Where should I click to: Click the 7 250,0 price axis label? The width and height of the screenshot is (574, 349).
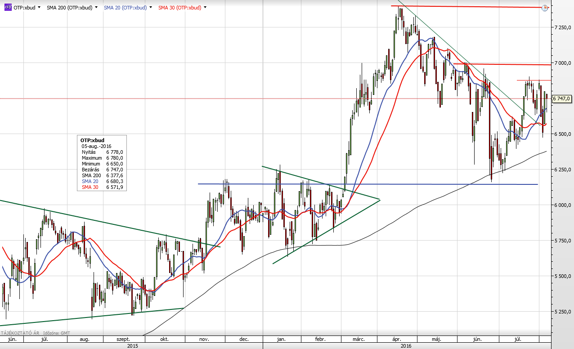[562, 27]
